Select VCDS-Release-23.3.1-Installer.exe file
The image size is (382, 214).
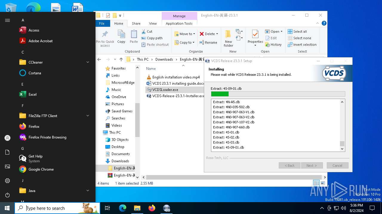pyautogui.click(x=175, y=96)
